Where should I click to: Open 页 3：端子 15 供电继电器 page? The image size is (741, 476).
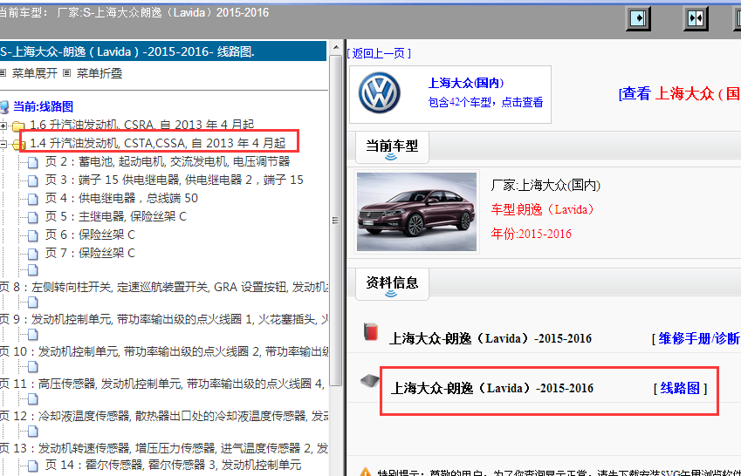tap(174, 180)
